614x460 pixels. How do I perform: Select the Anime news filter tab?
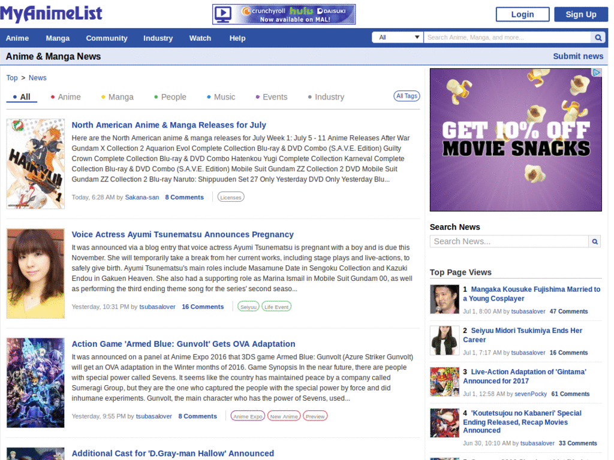(66, 97)
